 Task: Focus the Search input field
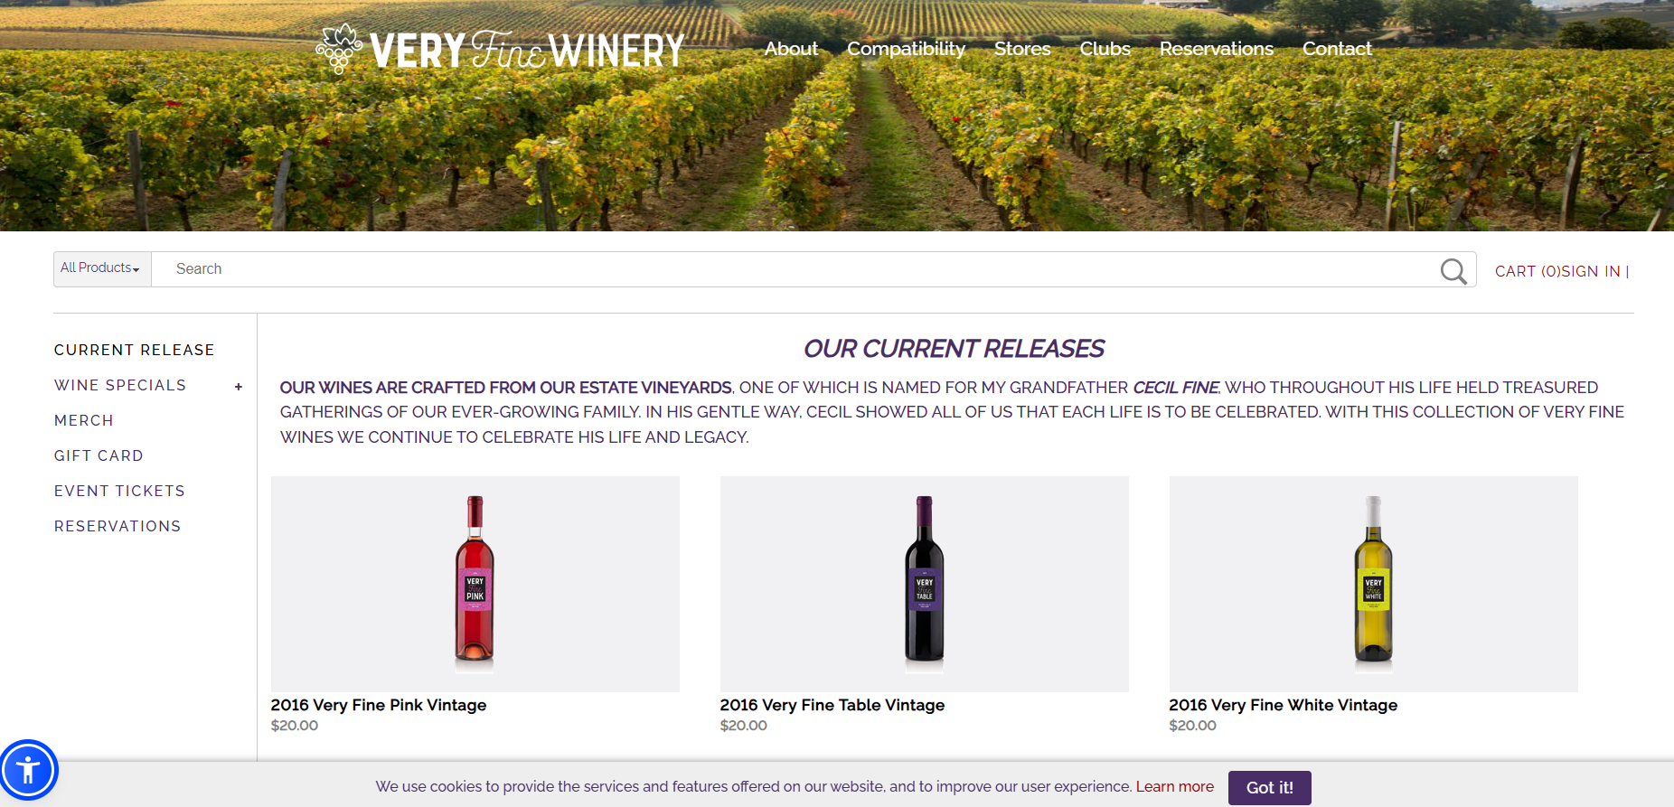795,269
